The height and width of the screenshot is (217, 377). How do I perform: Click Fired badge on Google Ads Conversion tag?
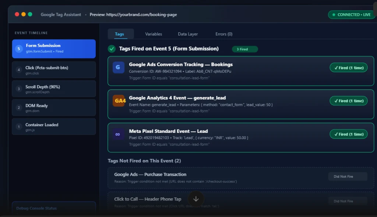click(349, 68)
